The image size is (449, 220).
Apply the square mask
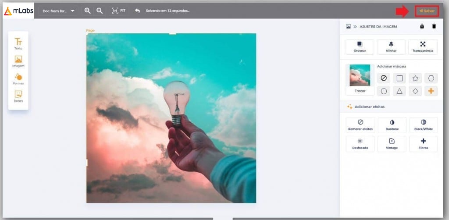click(x=399, y=78)
